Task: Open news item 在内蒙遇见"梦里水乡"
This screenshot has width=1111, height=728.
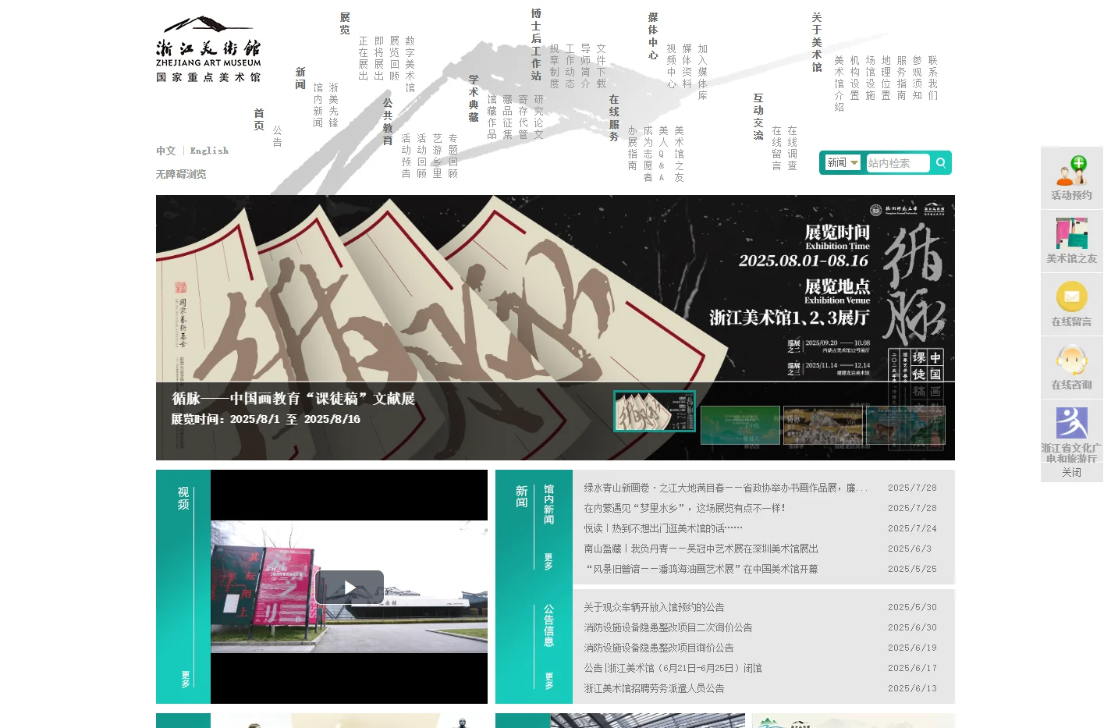Action: (685, 508)
